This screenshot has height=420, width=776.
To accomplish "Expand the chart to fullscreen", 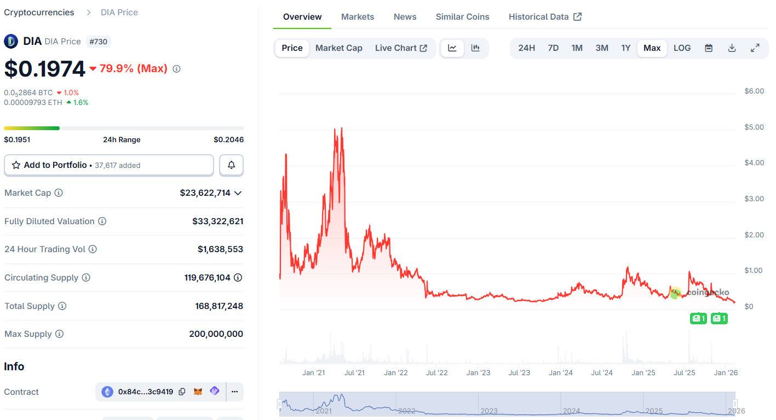I will (755, 48).
